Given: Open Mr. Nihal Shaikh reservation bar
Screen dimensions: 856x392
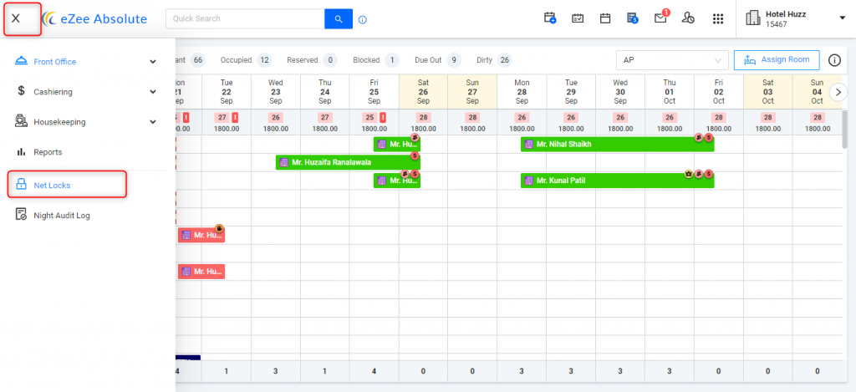Looking at the screenshot, I should (x=618, y=145).
